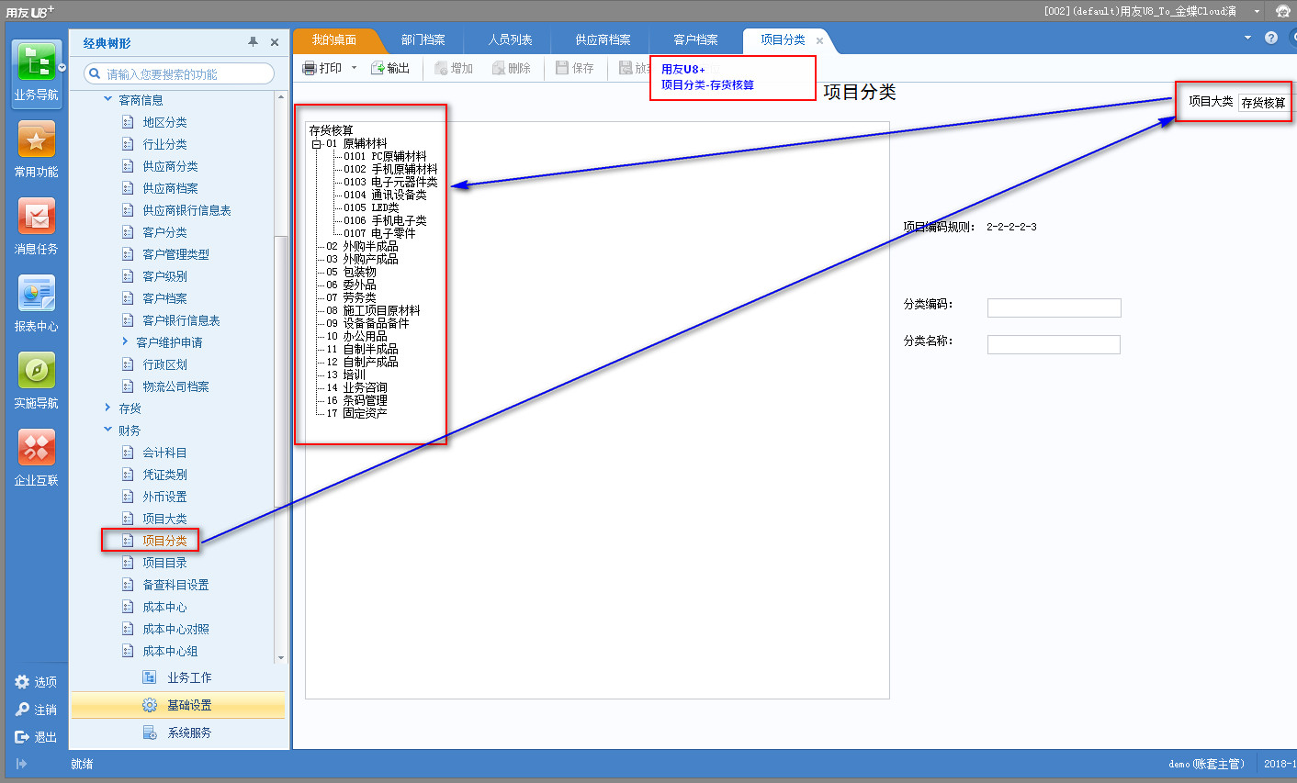Close the 项目分类 tab

[x=819, y=41]
